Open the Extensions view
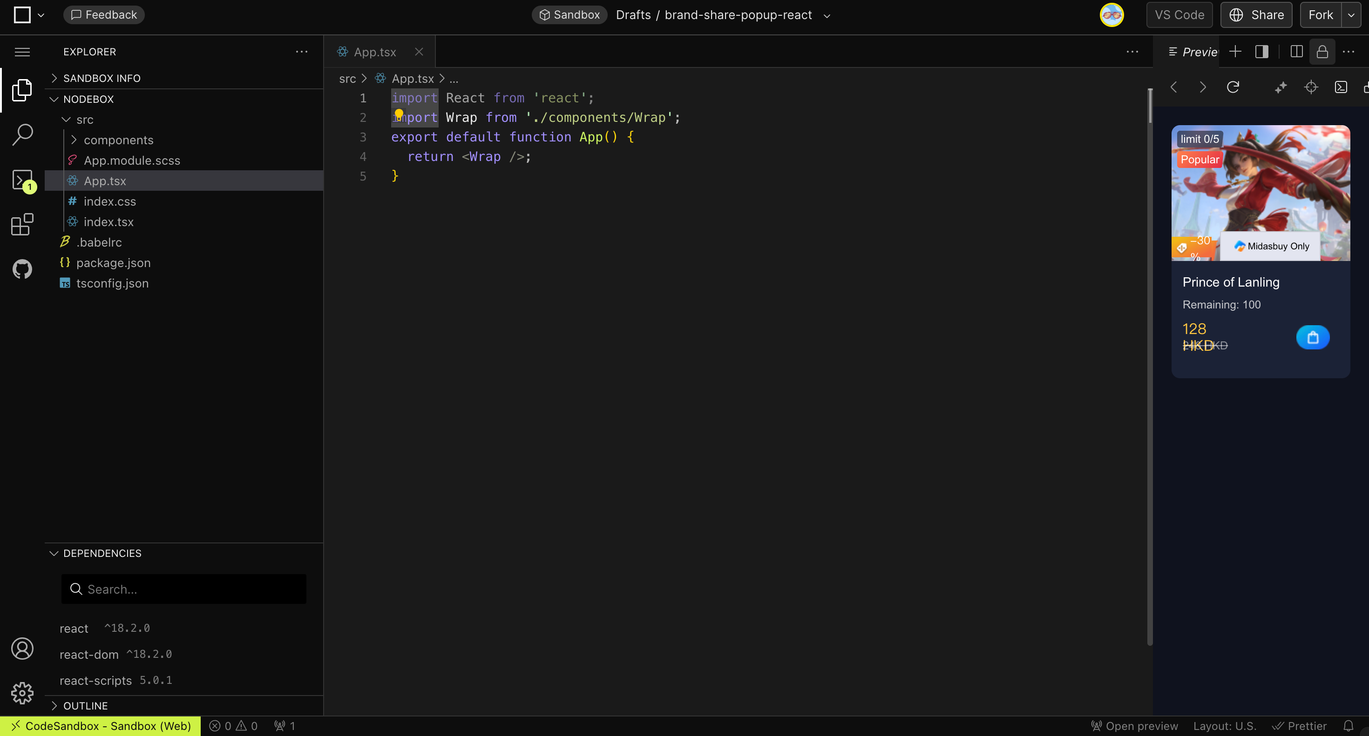Viewport: 1369px width, 736px height. tap(22, 225)
